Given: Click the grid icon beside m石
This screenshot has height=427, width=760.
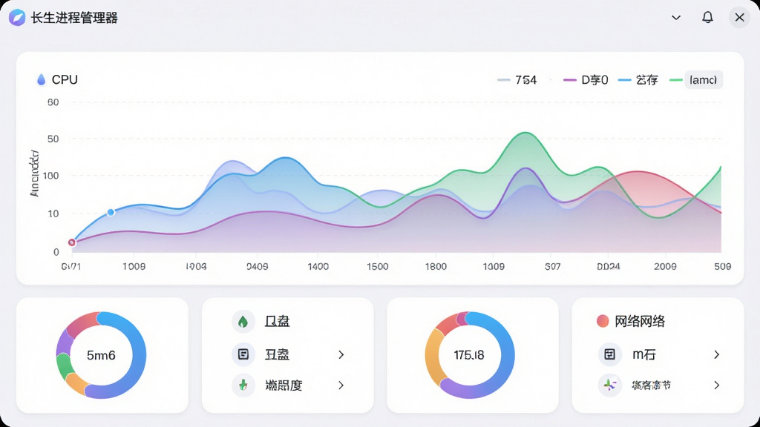Looking at the screenshot, I should 610,354.
